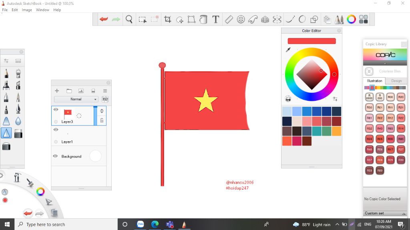Enable the Symmetry tool
The width and height of the screenshot is (410, 230).
(x=277, y=19)
